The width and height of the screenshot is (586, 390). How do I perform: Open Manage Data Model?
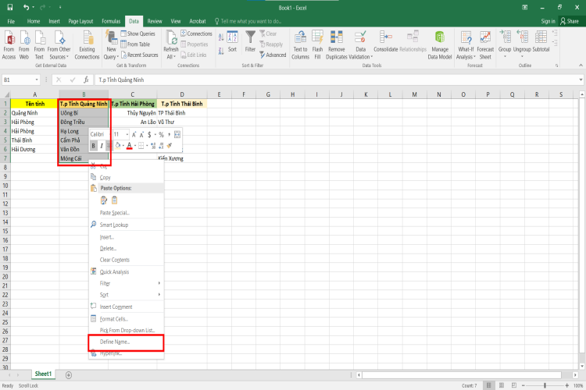click(440, 44)
